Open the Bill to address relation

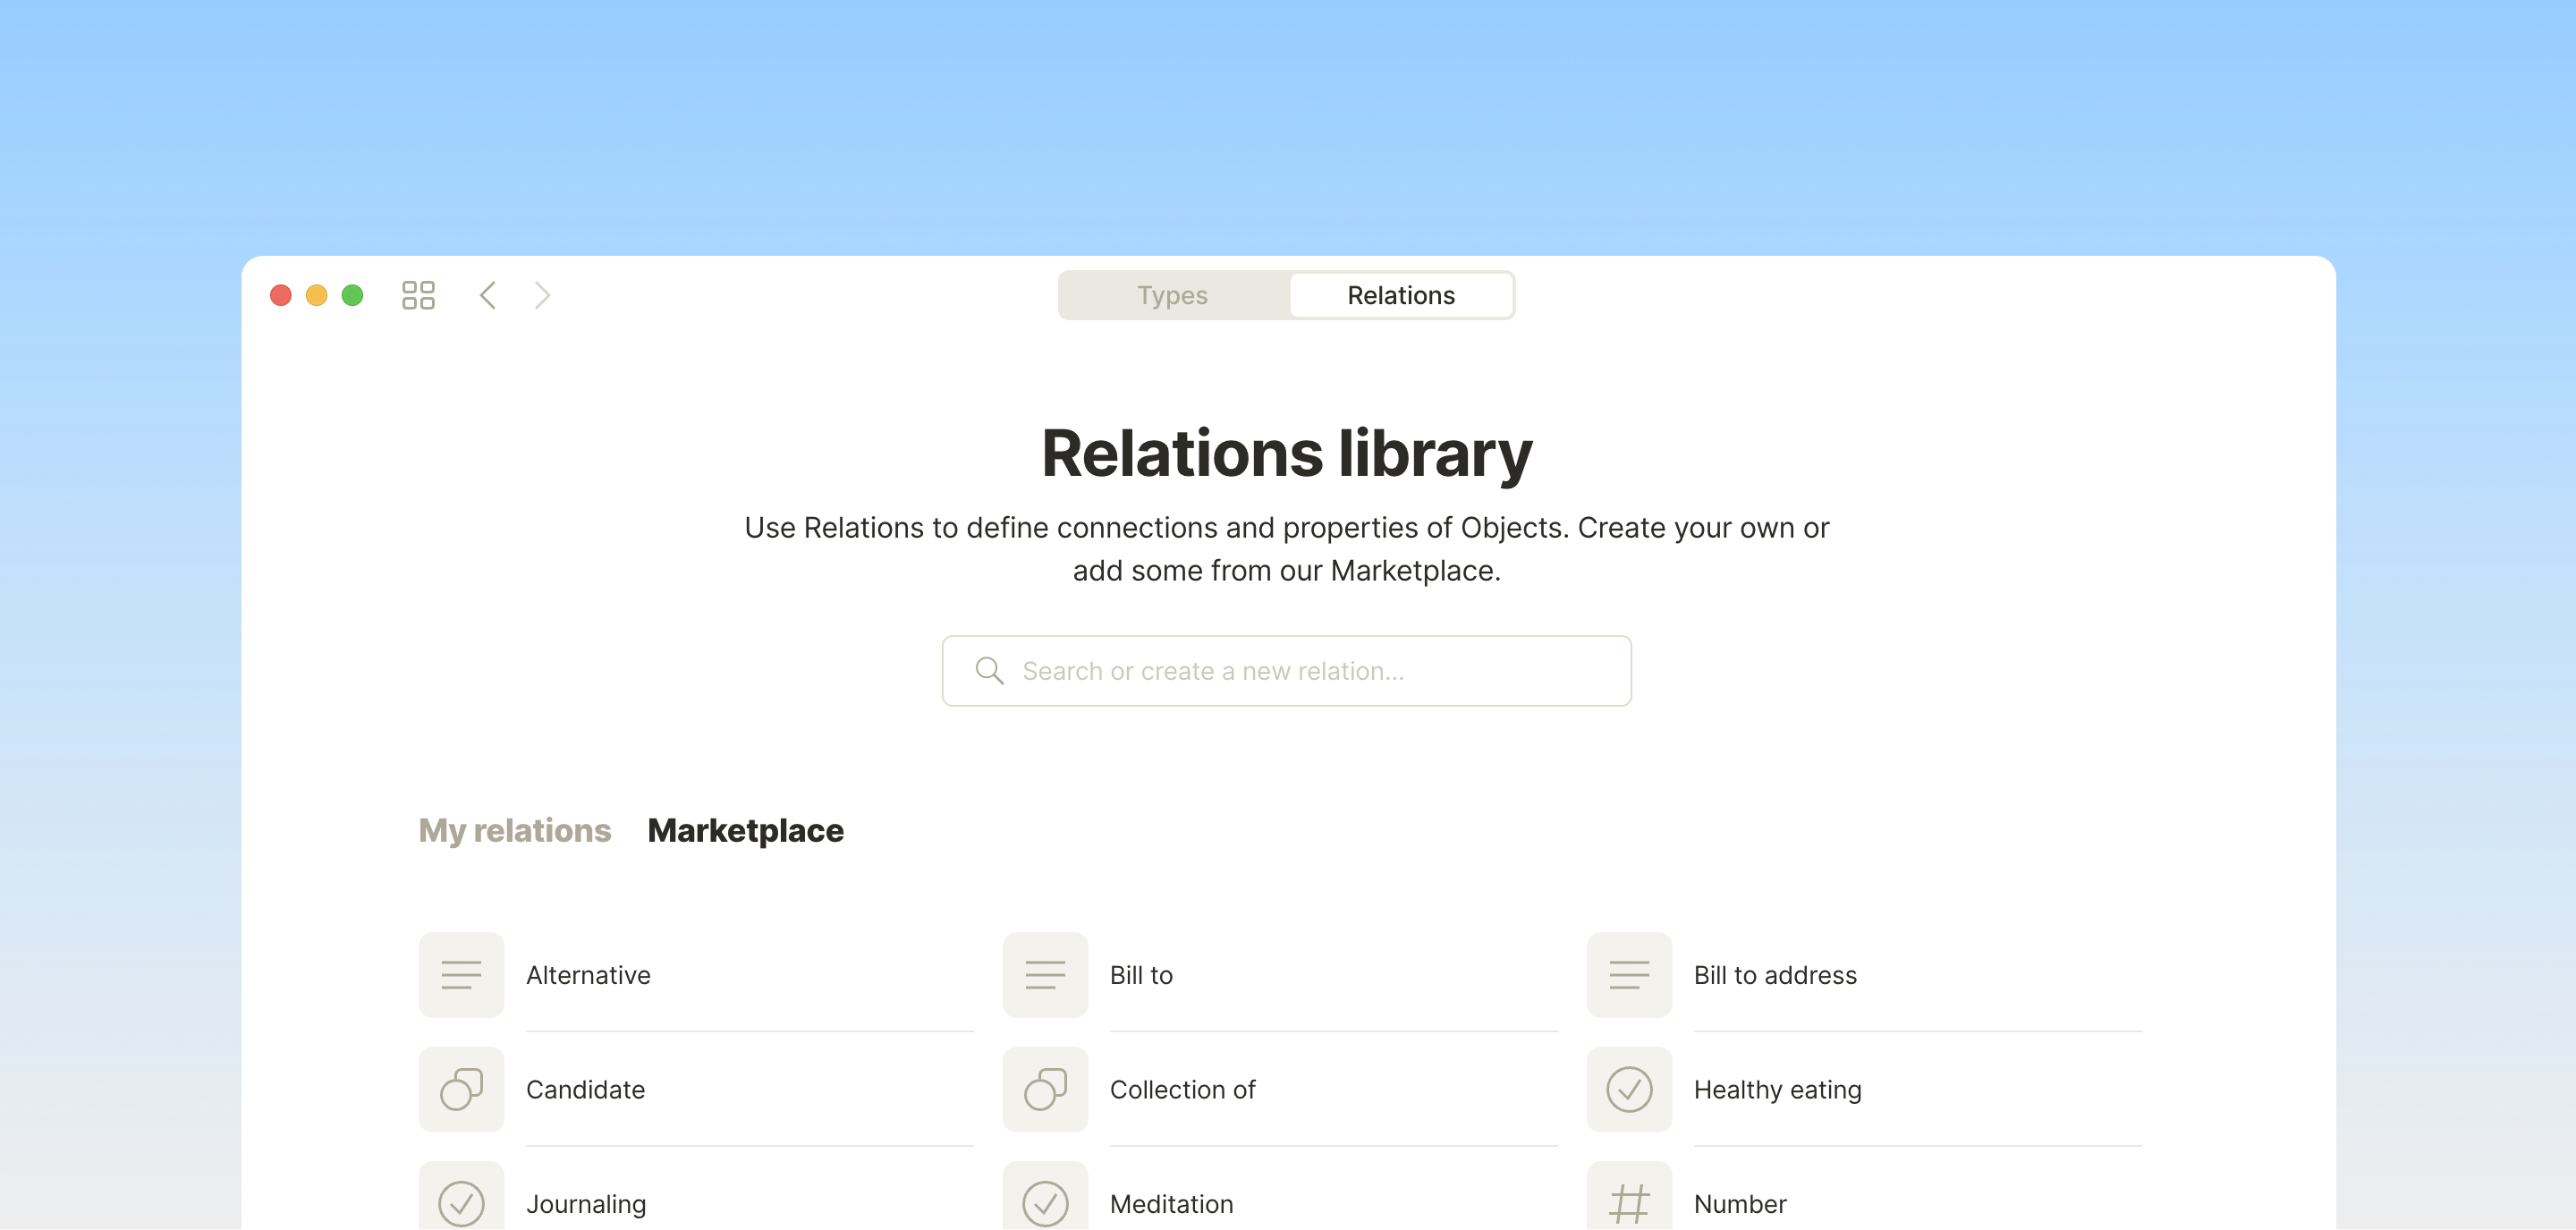click(1864, 975)
